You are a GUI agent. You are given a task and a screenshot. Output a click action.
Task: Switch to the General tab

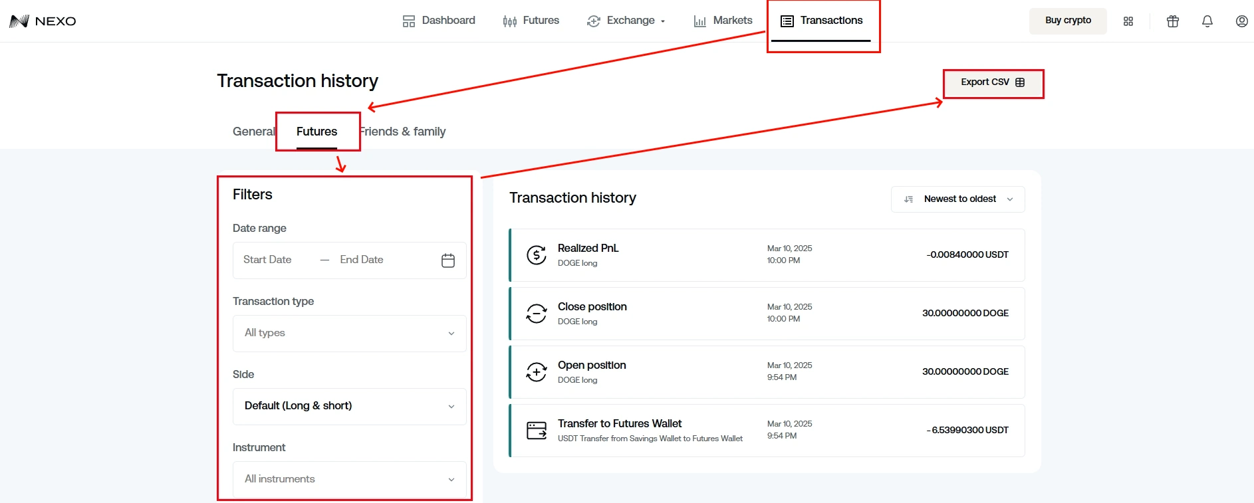click(253, 132)
